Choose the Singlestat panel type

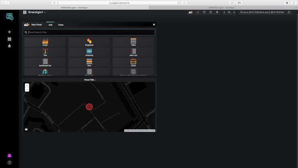89,42
